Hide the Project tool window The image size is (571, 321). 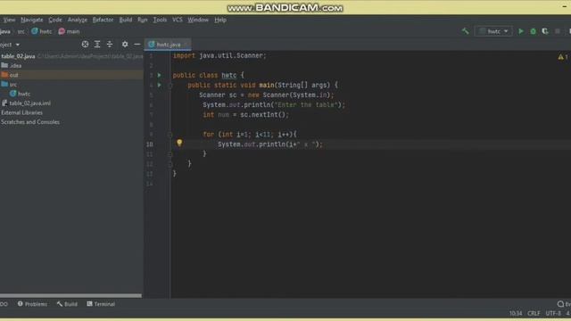point(137,44)
